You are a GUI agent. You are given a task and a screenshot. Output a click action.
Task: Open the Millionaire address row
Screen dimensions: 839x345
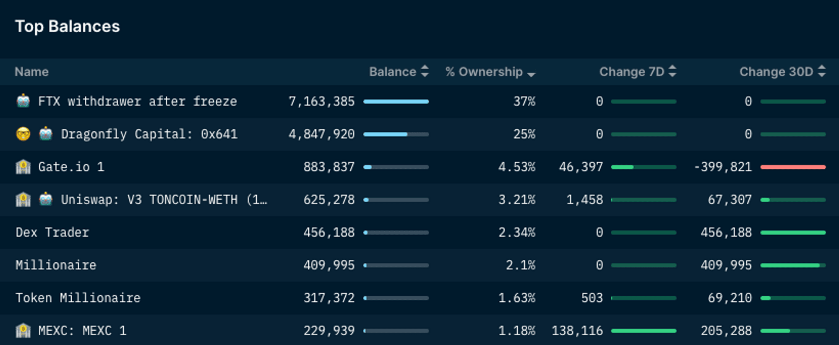coord(56,265)
